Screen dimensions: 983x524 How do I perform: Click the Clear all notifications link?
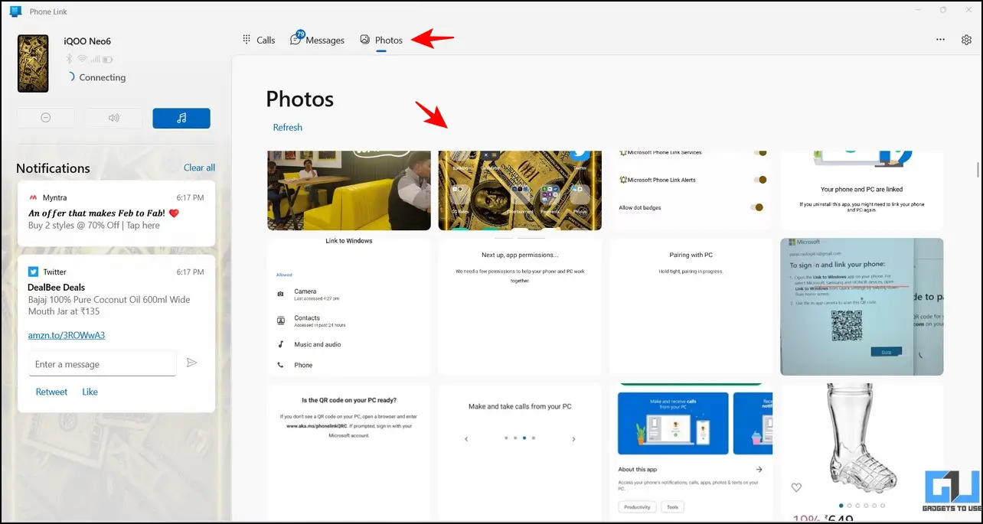coord(199,168)
